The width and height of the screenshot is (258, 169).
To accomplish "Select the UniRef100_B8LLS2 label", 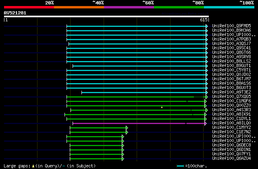I will coord(231,61).
